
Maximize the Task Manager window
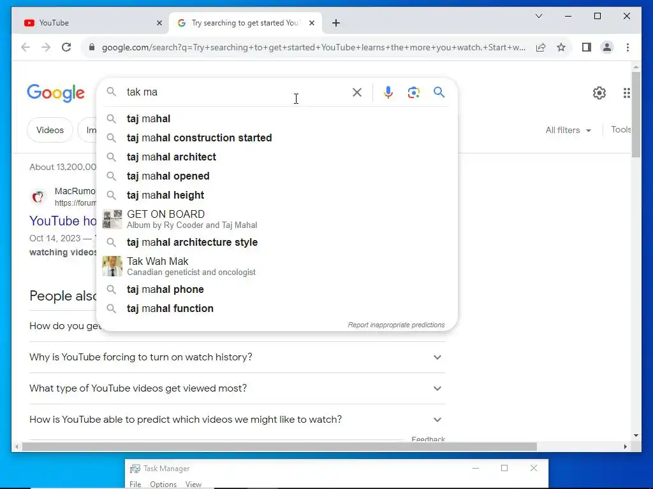(504, 468)
